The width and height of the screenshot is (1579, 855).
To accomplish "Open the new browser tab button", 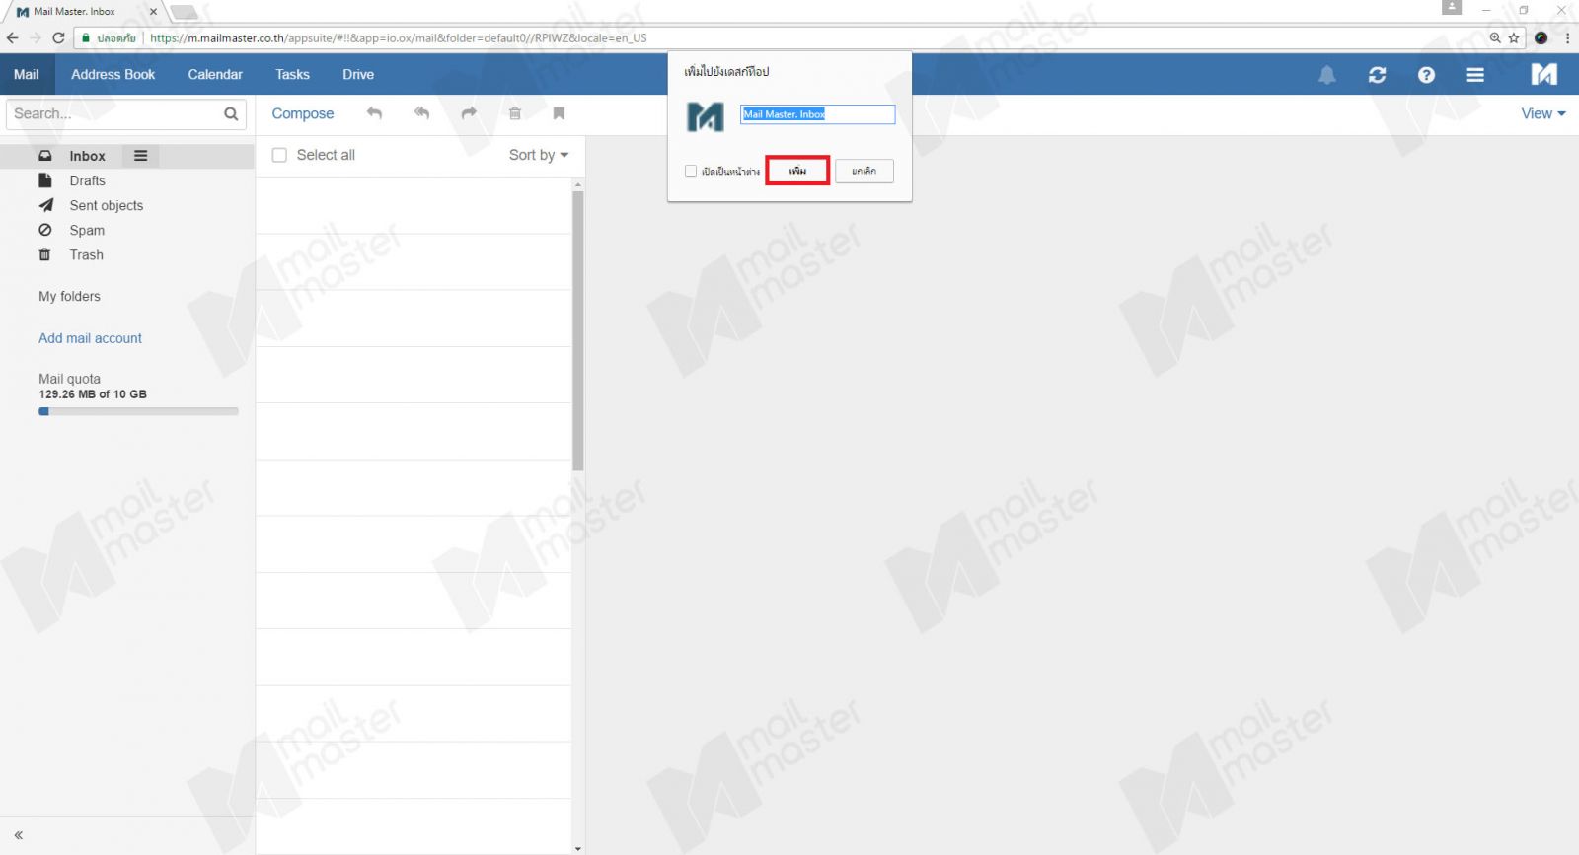I will (185, 12).
